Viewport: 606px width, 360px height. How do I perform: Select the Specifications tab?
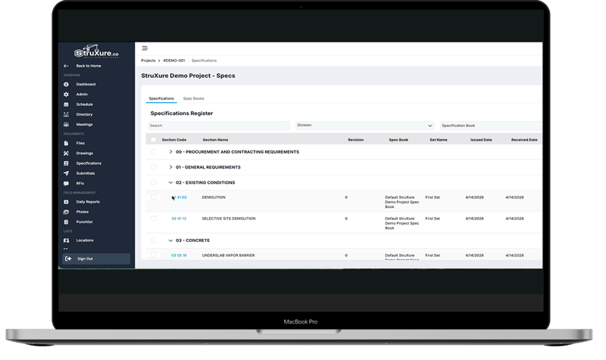pyautogui.click(x=161, y=98)
